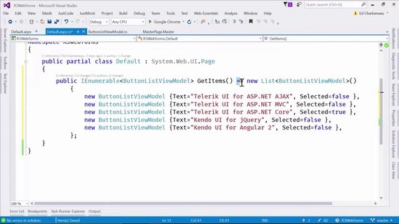Open the Debug menu

(x=139, y=13)
